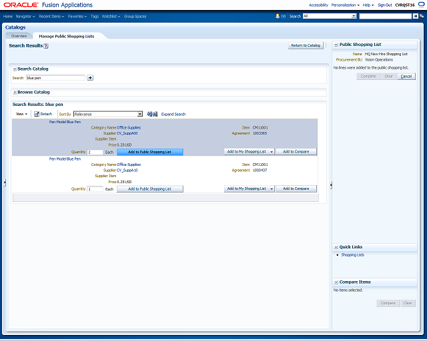The image size is (427, 341).
Task: Open Add to My Shopping List dropdown for agreement 1000437
Action: pos(272,188)
